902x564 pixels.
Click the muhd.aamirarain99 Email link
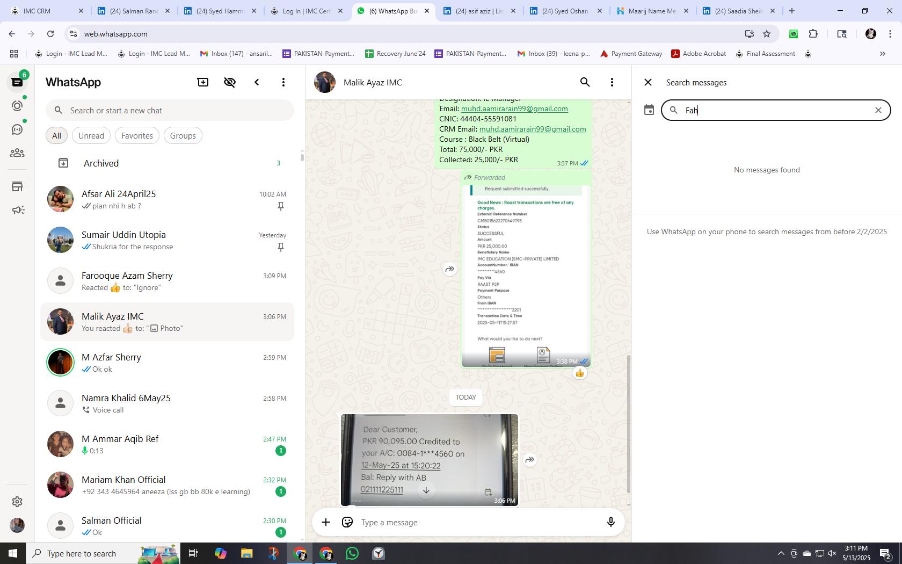coord(514,109)
